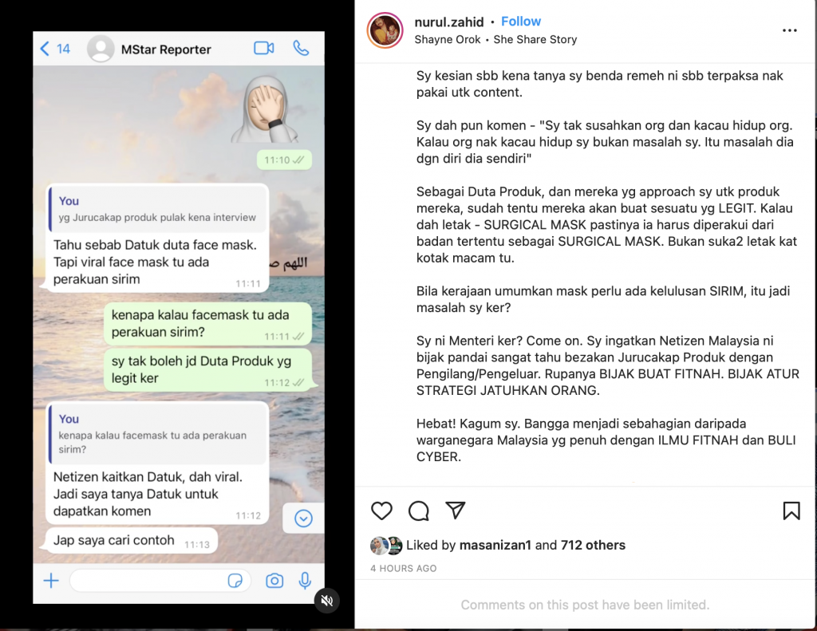Open the sticker icon in message field
Image resolution: width=817 pixels, height=631 pixels.
[x=235, y=581]
